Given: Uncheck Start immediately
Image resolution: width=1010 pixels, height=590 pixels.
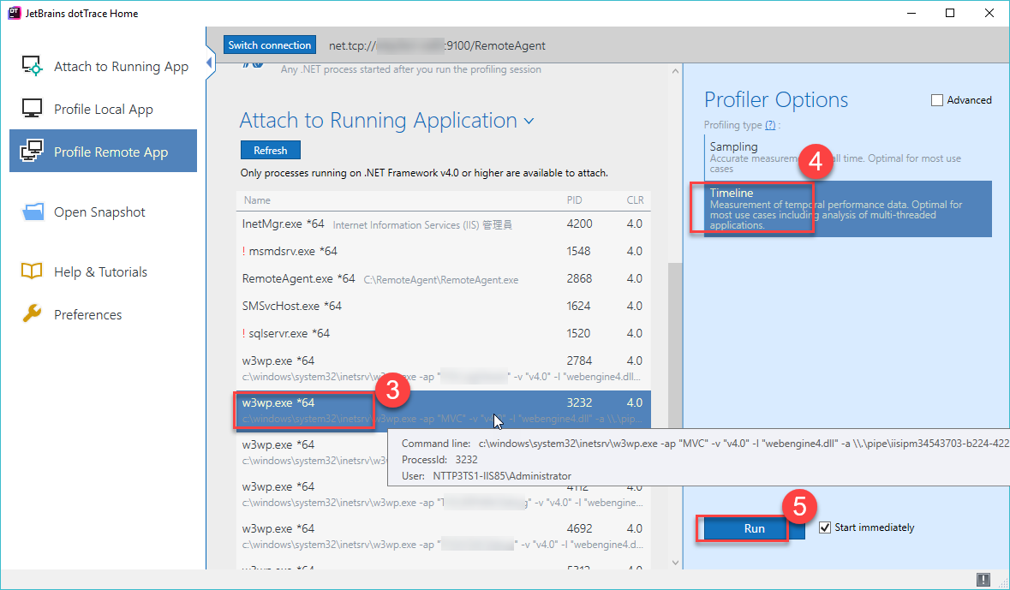Looking at the screenshot, I should pos(826,527).
